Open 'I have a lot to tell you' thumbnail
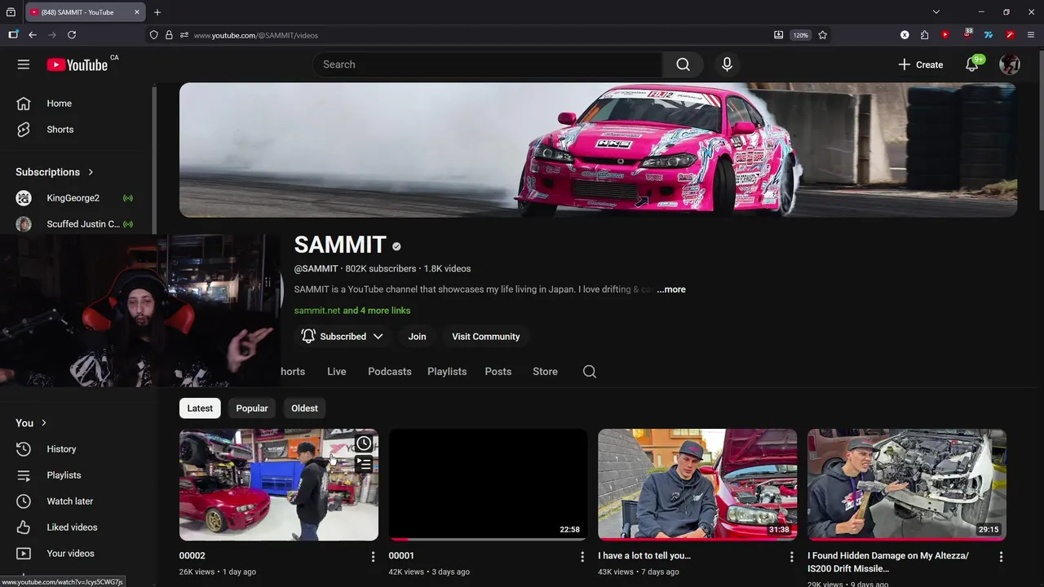 coord(697,485)
